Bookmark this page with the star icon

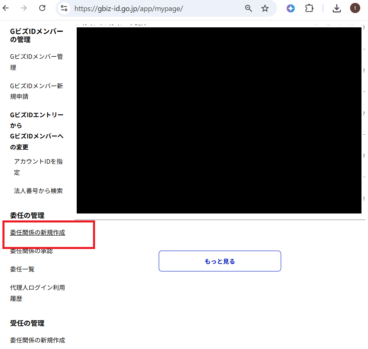tap(265, 9)
